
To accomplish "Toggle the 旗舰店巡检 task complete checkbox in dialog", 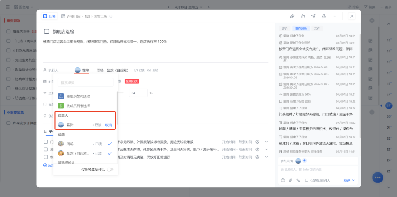I will tap(47, 31).
